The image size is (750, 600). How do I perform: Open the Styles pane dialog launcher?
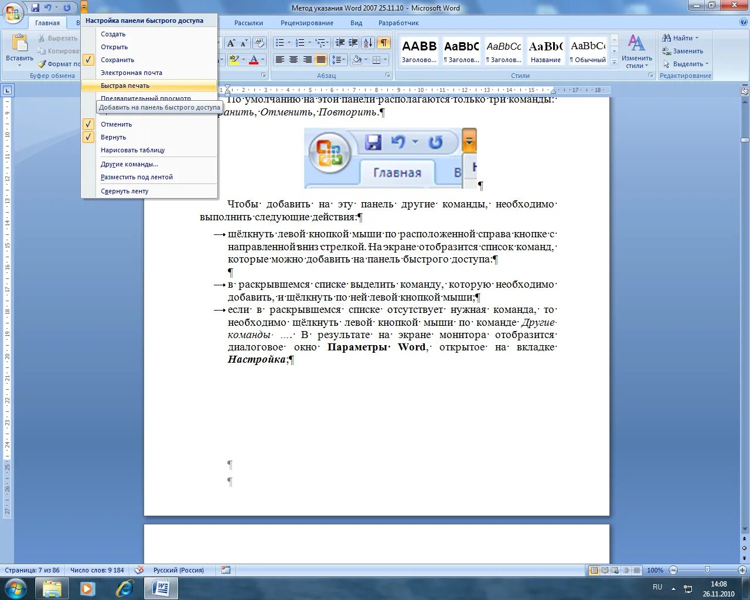click(650, 76)
